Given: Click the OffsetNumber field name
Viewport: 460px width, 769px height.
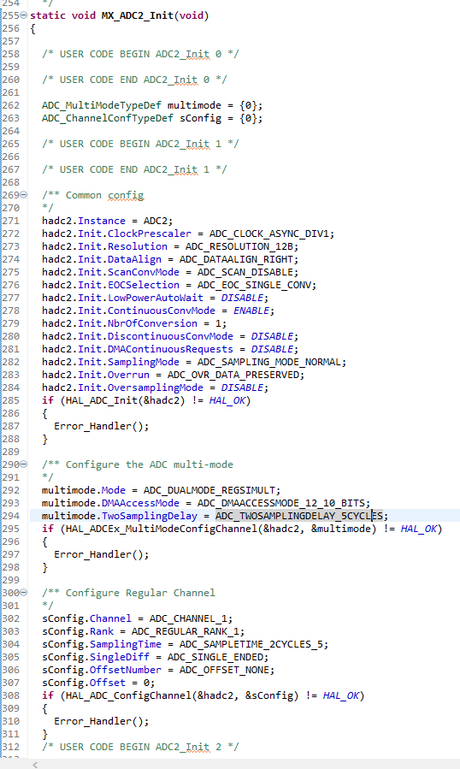Looking at the screenshot, I should [x=126, y=670].
